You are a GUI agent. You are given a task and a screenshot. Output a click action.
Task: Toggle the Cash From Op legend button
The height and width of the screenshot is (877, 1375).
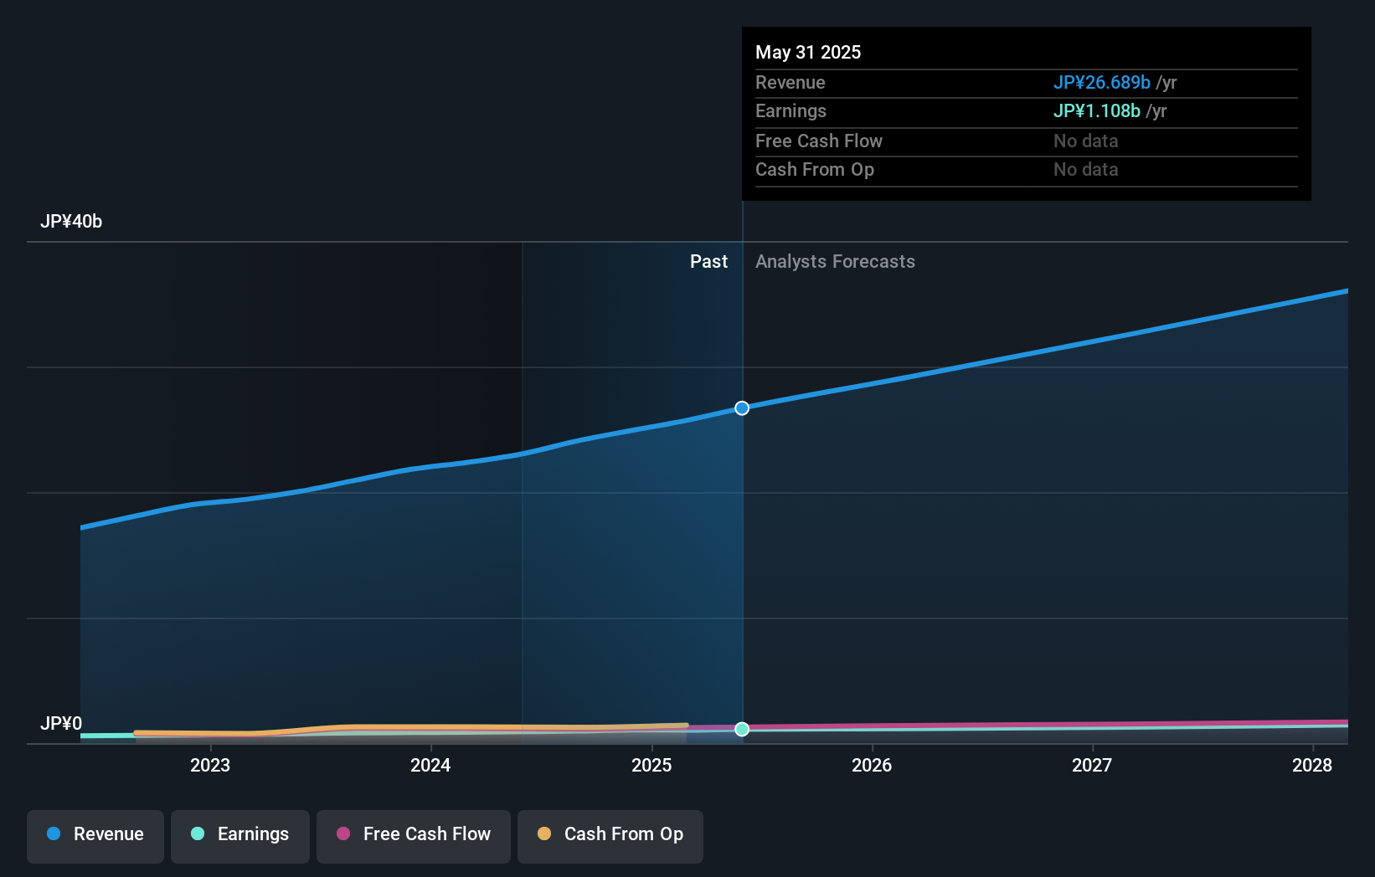pos(610,836)
